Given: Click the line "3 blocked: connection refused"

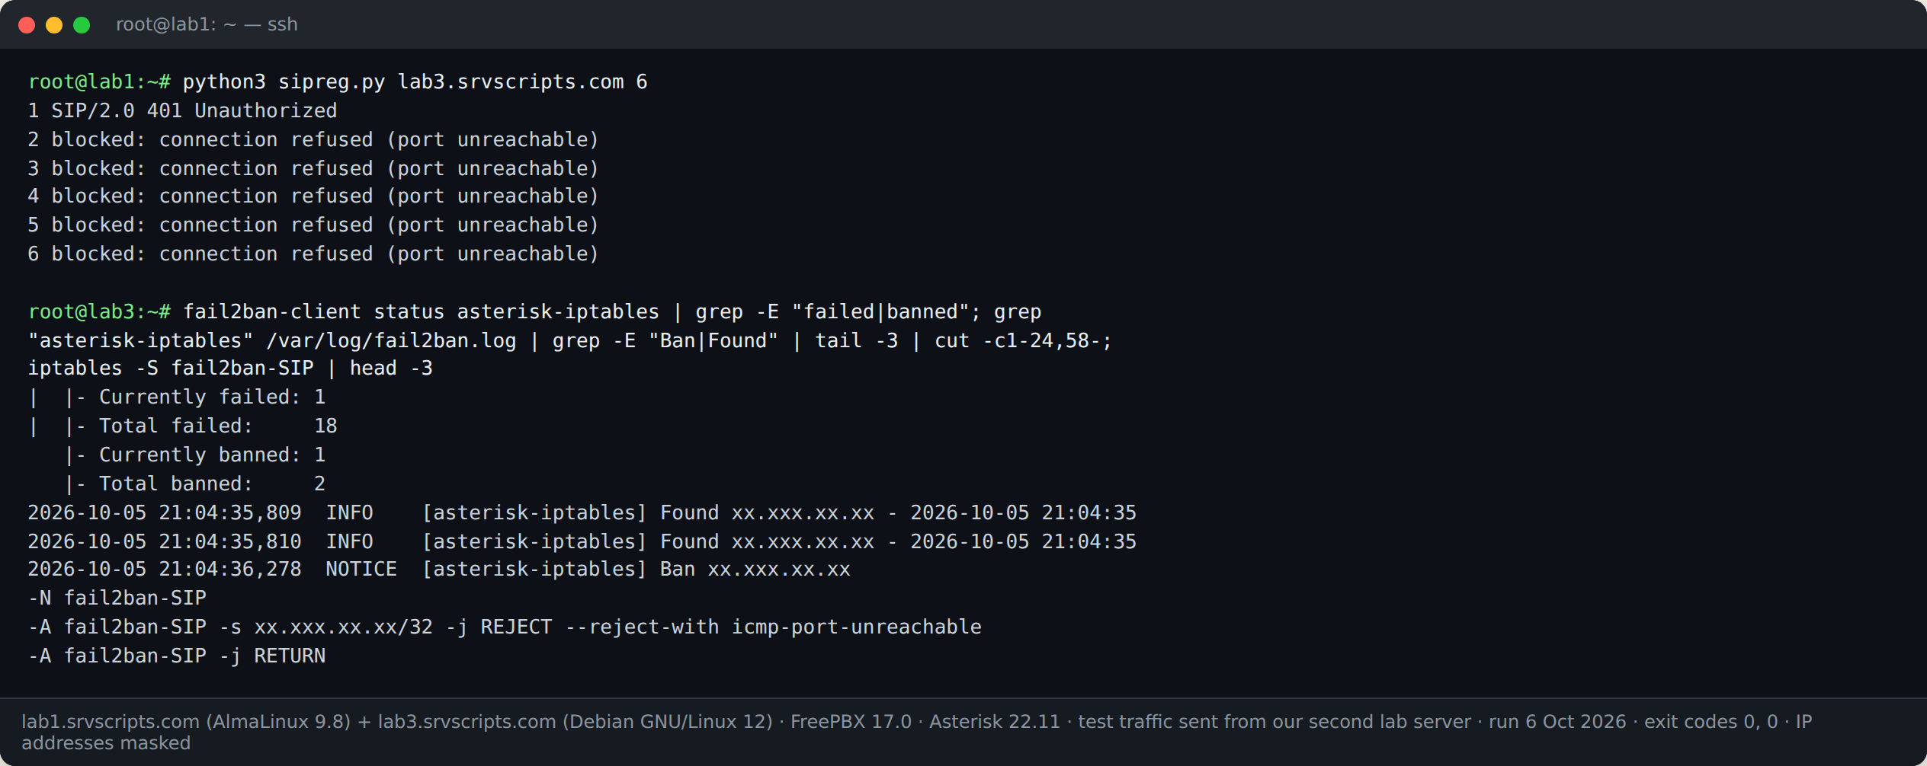Looking at the screenshot, I should [x=313, y=168].
